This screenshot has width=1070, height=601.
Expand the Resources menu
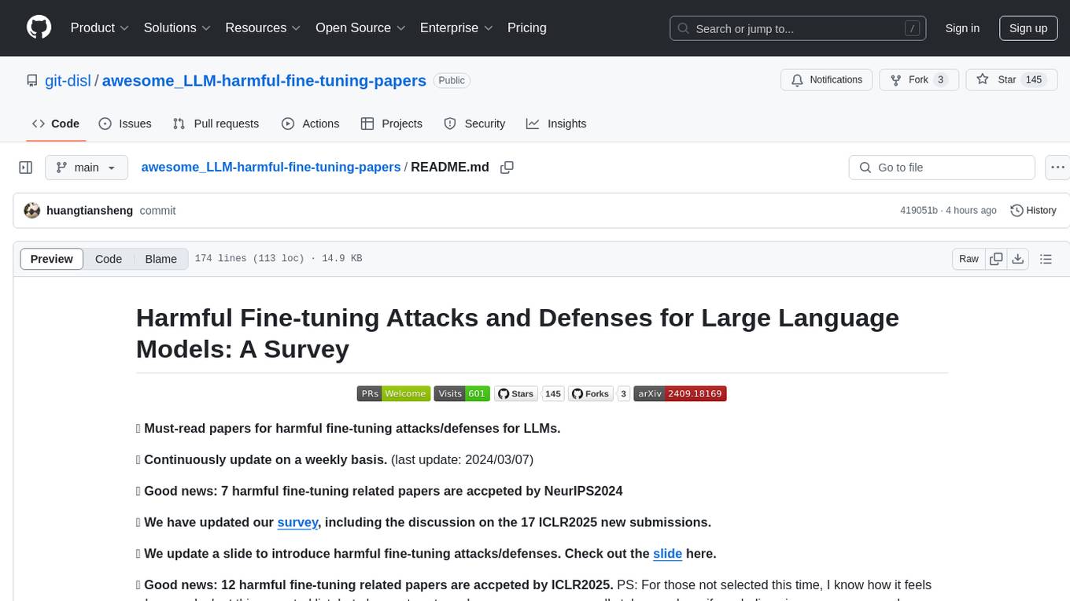point(263,28)
